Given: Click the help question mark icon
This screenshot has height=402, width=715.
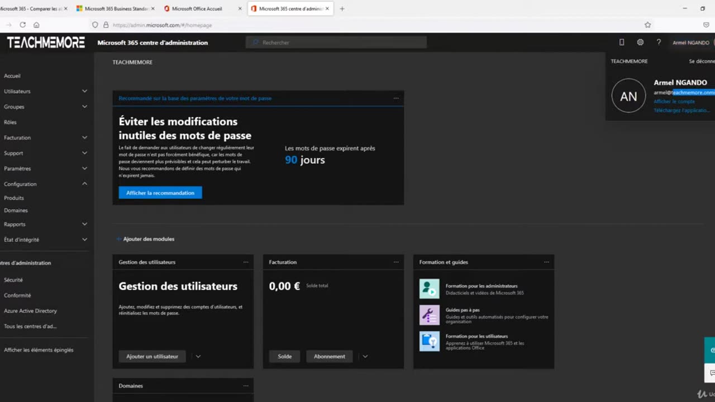Looking at the screenshot, I should pyautogui.click(x=659, y=42).
